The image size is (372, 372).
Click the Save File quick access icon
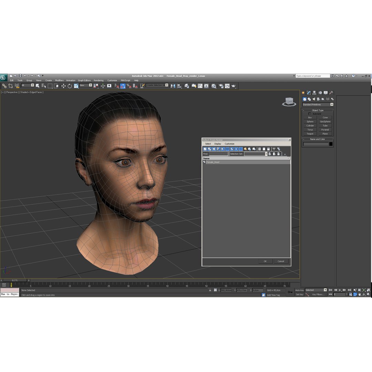(x=20, y=76)
